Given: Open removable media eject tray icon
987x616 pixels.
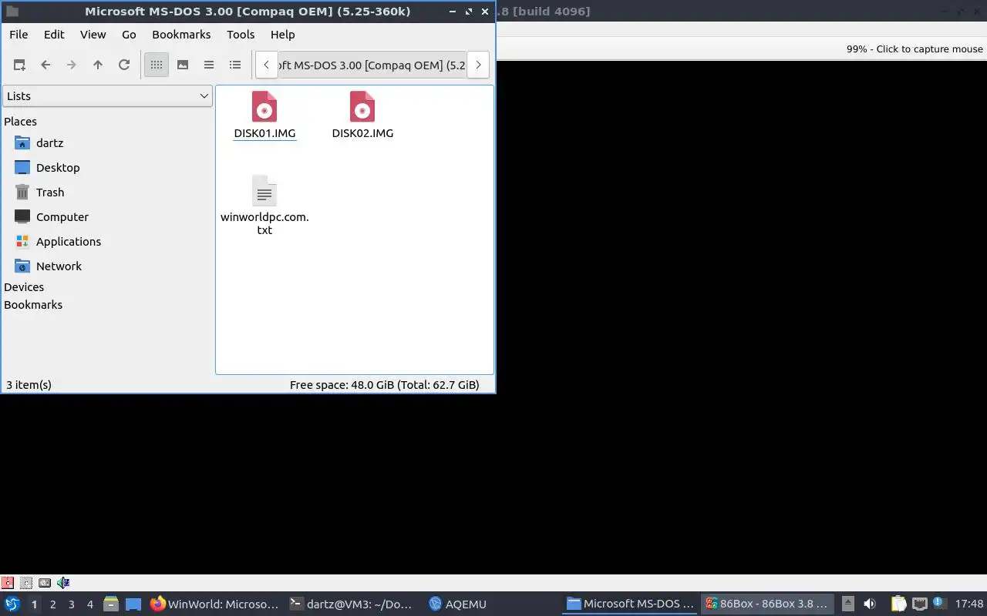Looking at the screenshot, I should (847, 604).
